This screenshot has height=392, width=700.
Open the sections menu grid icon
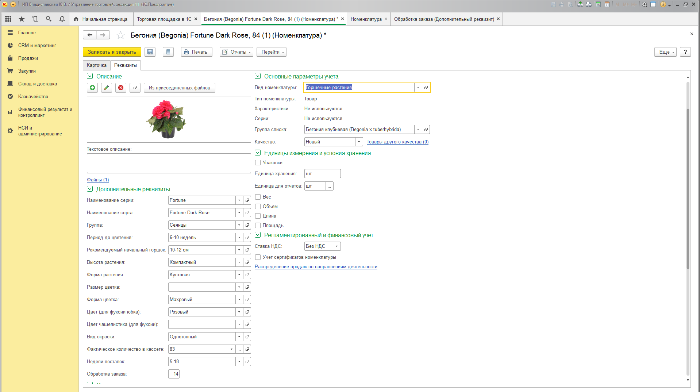pyautogui.click(x=8, y=19)
